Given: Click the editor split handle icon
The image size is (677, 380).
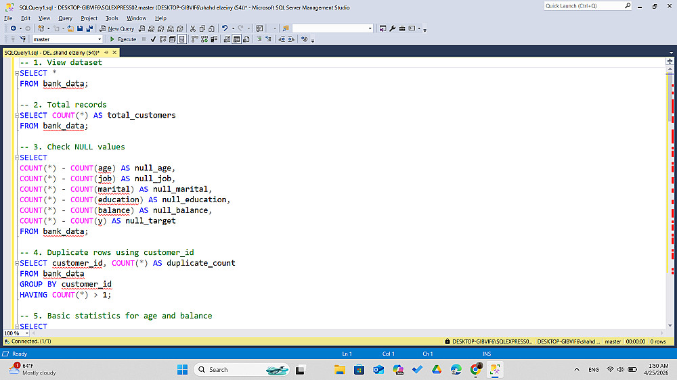Looking at the screenshot, I should (x=670, y=62).
